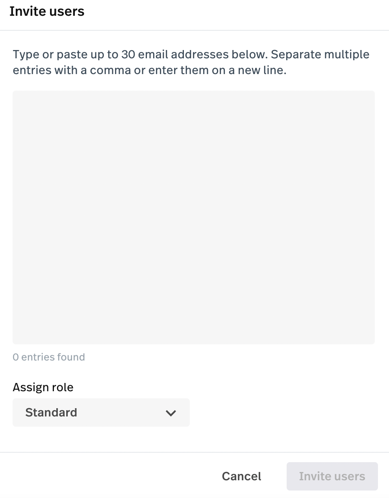The height and width of the screenshot is (498, 389).
Task: Click Cancel to dismiss the dialog
Action: (241, 476)
